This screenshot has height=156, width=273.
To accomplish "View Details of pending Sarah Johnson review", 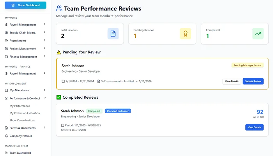I will [x=231, y=81].
